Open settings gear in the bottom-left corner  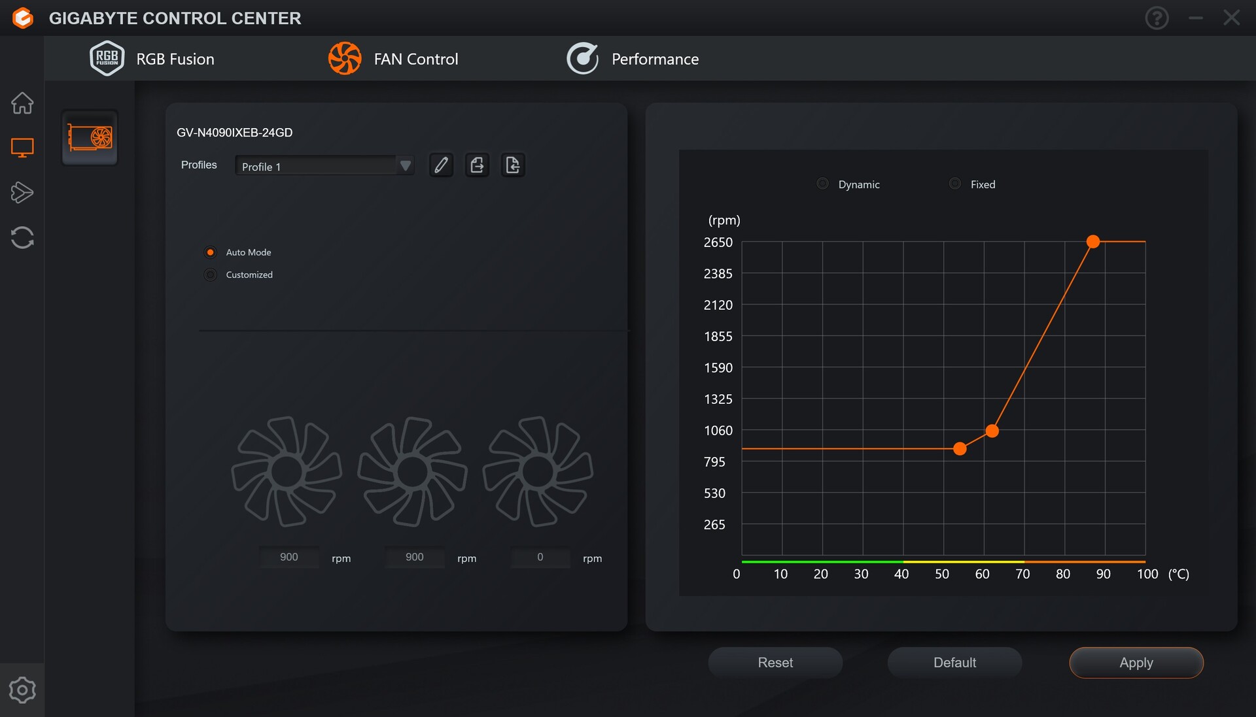point(22,690)
